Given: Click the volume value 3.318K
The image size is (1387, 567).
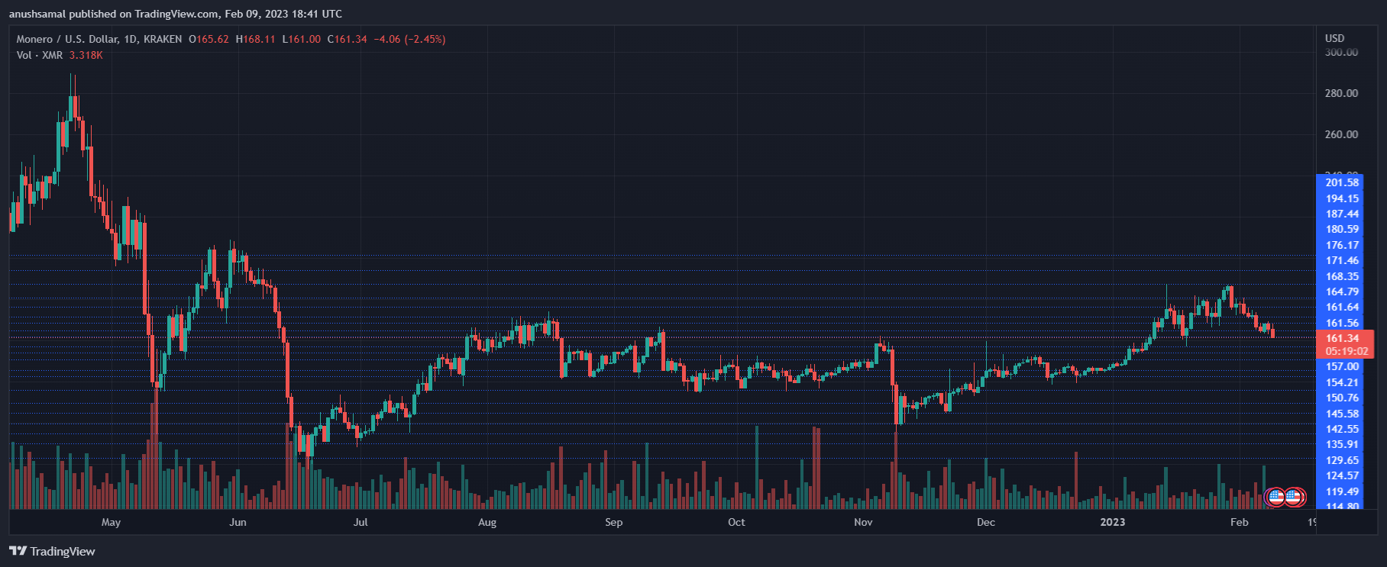Looking at the screenshot, I should (86, 55).
